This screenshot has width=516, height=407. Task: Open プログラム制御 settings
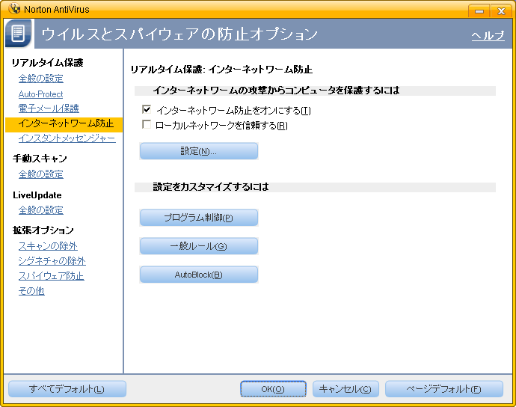coord(199,218)
